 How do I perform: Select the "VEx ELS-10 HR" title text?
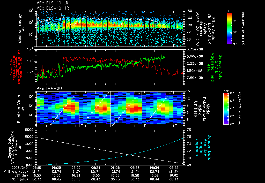[x=53, y=8]
